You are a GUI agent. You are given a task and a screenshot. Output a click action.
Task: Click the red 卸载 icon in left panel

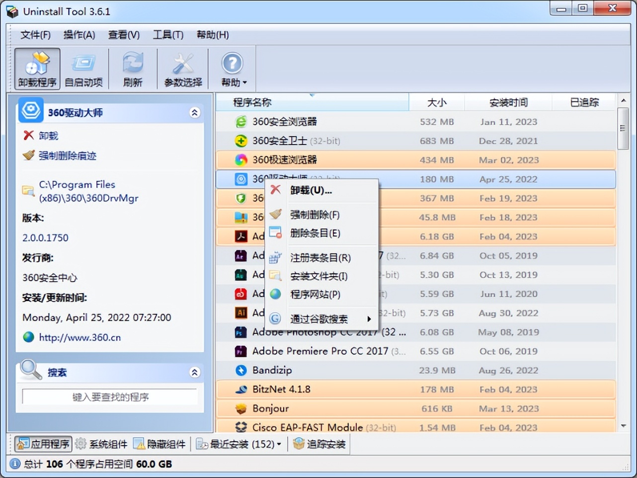point(28,135)
